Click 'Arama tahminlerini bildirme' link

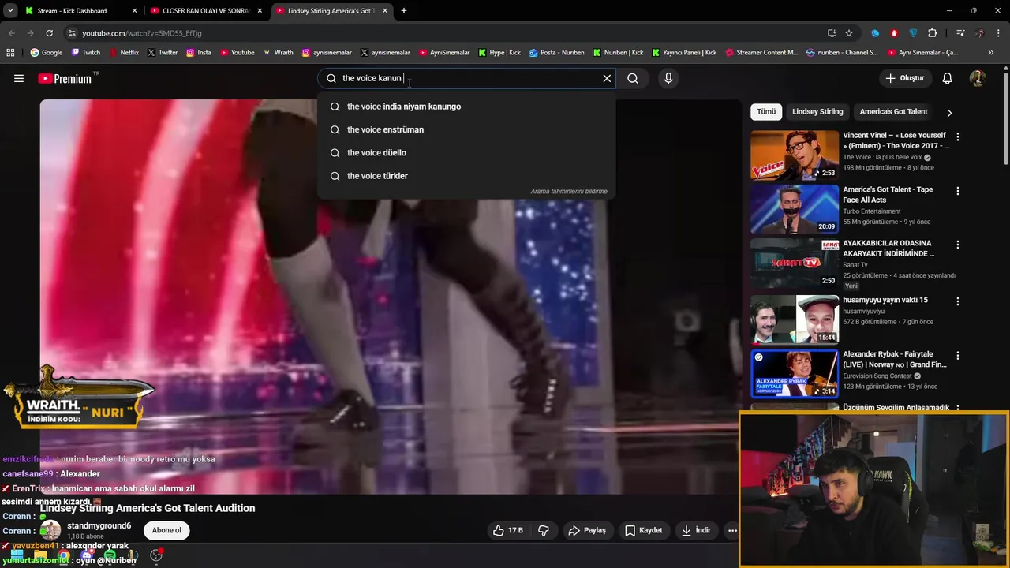pos(569,192)
